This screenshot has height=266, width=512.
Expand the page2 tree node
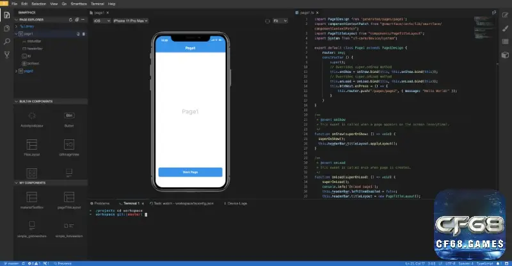pyautogui.click(x=17, y=71)
